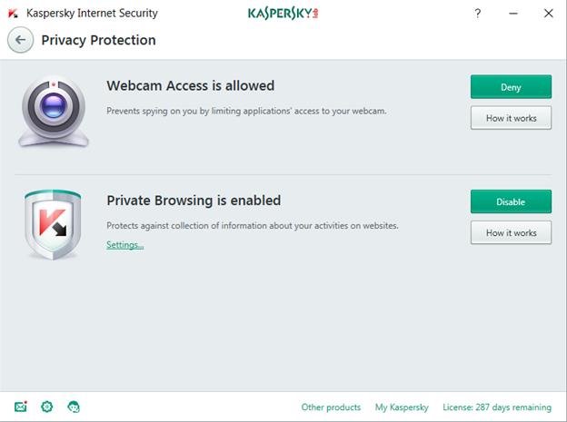Click the Private Browsing is enabled heading

(x=194, y=201)
